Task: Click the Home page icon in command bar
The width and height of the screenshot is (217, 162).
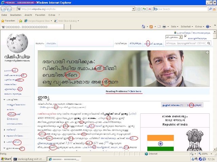Action: click(143, 27)
